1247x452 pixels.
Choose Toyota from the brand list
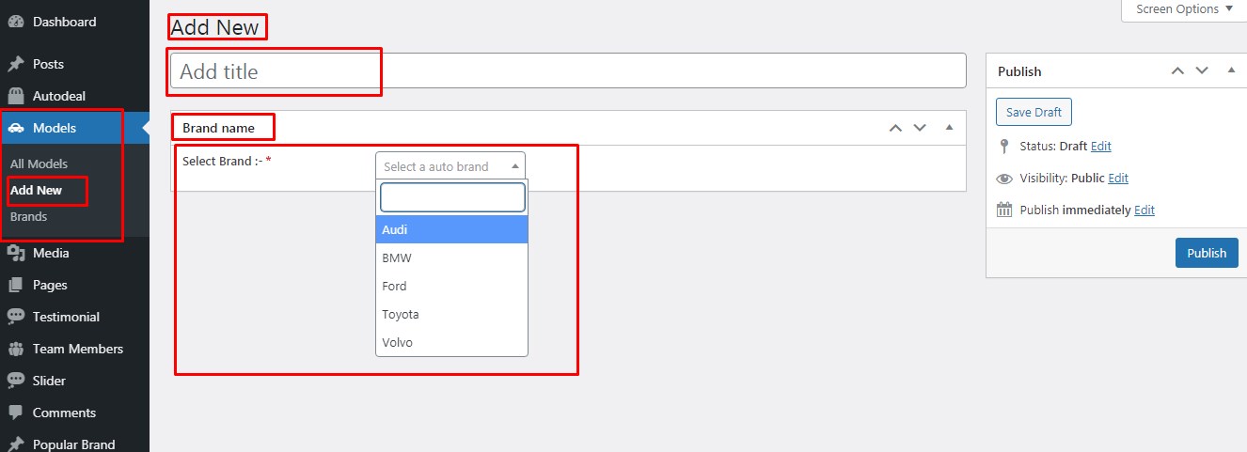click(x=451, y=314)
